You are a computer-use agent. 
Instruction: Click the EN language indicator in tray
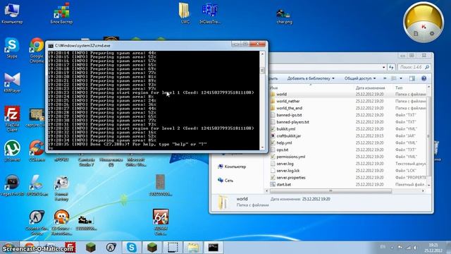coord(383,247)
